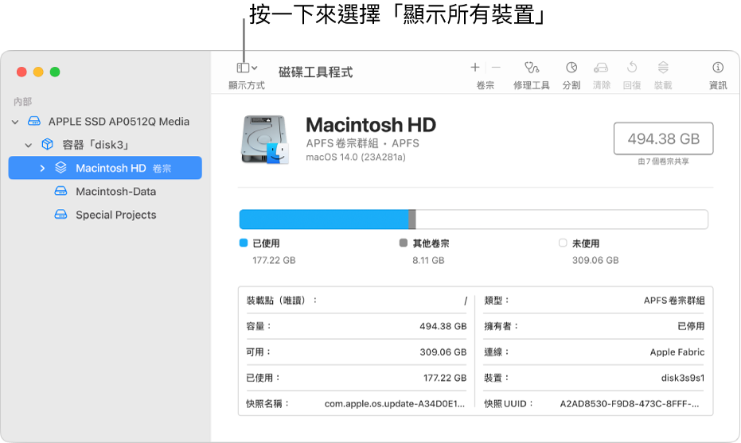Click the 快照 UUID A2AD8530 value
Viewport: 741px width, 443px height.
coord(630,404)
